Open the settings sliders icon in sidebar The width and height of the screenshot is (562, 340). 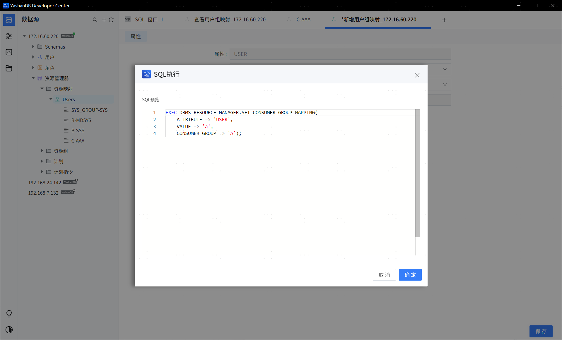coord(9,36)
